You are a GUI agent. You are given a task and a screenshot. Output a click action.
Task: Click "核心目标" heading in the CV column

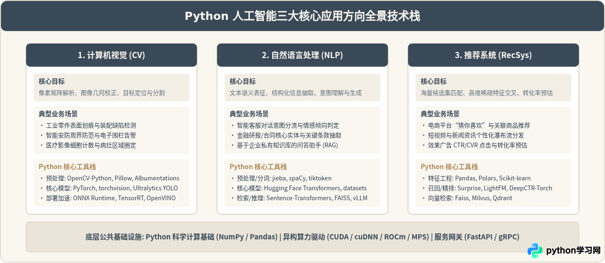click(x=52, y=82)
